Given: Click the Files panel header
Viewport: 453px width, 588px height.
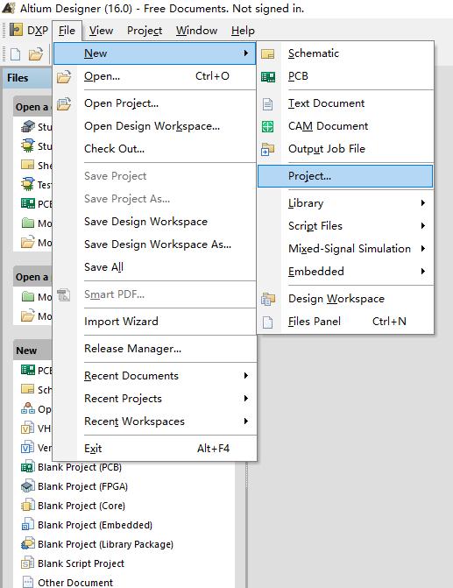Looking at the screenshot, I should tap(26, 78).
